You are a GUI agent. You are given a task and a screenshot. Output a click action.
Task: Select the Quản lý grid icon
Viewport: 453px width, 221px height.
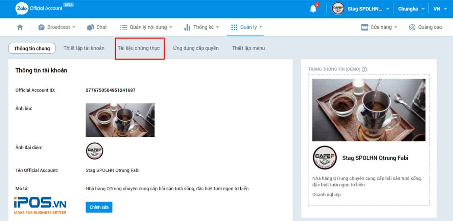(234, 27)
